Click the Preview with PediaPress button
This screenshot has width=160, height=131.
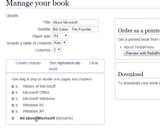point(142,53)
